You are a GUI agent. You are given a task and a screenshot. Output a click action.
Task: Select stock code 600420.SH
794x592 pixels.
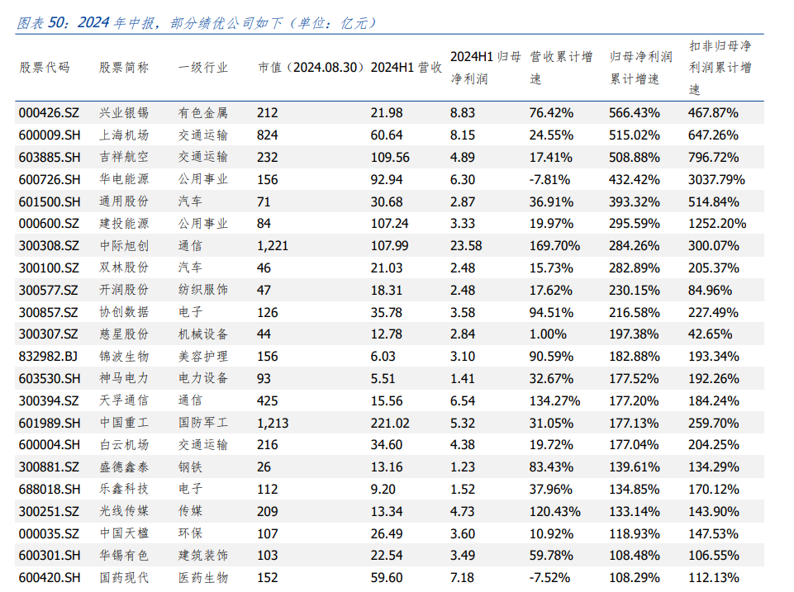click(50, 578)
